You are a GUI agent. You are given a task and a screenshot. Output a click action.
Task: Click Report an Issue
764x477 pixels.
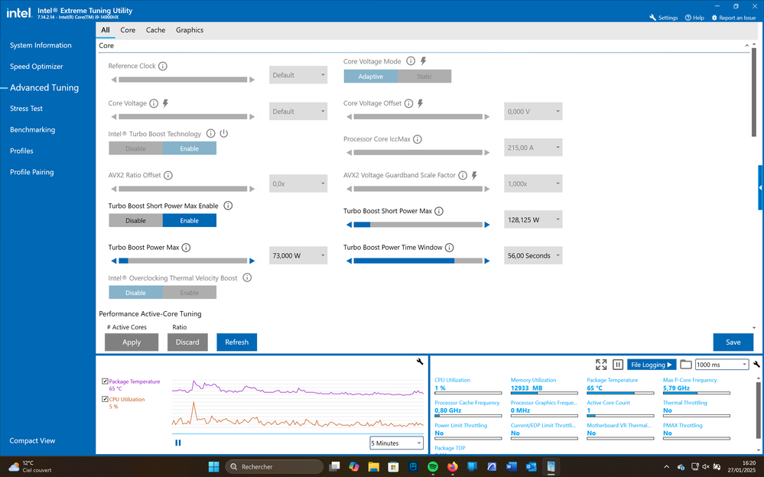coord(733,18)
